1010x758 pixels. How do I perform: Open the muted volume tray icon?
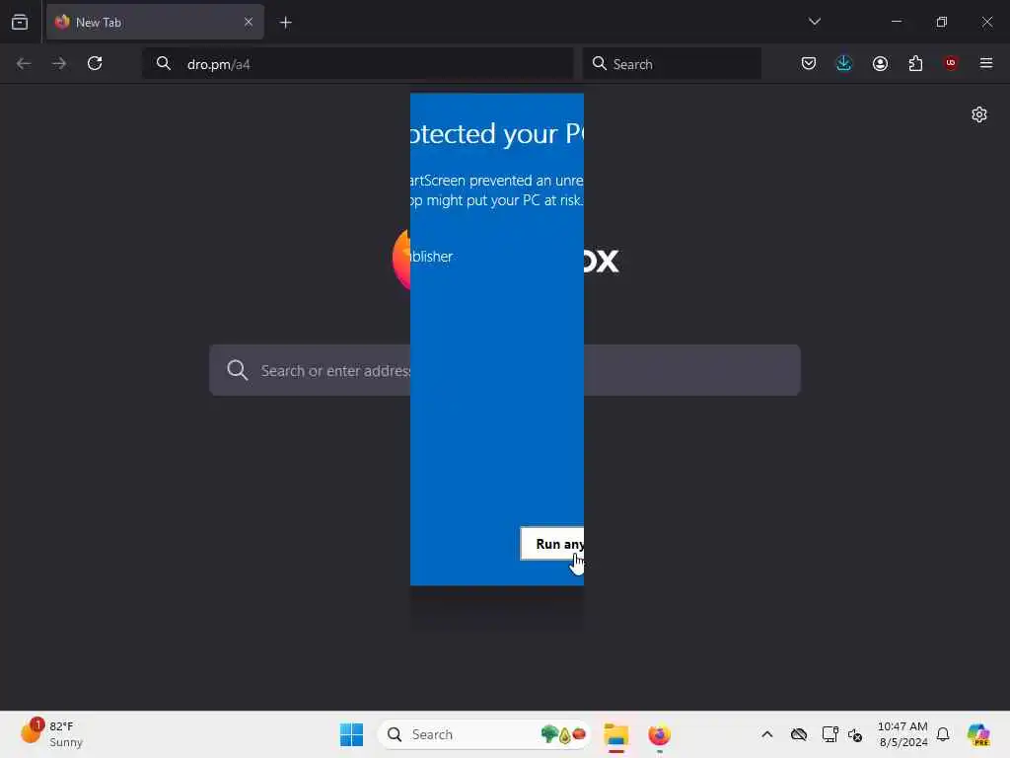(855, 734)
